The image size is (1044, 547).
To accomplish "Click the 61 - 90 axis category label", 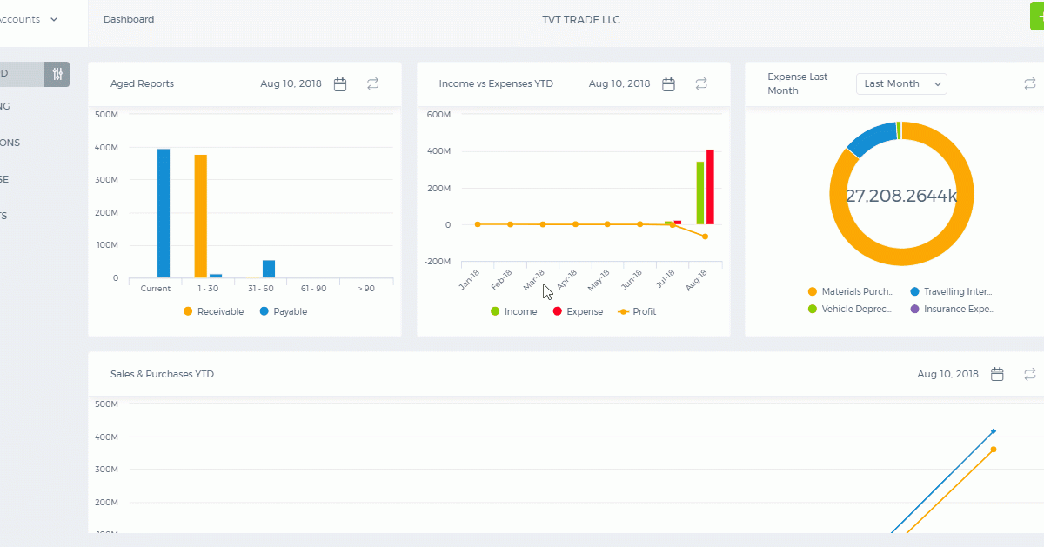I will [x=313, y=288].
